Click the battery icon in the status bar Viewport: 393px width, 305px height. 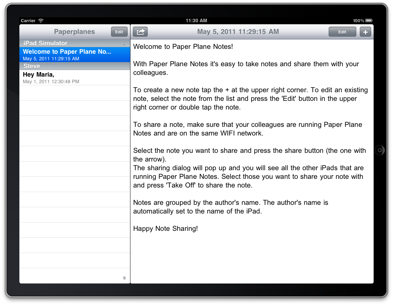369,21
